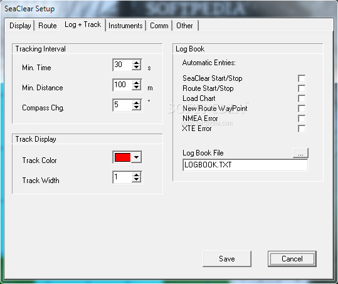Expand the Track Color dropdown arrow
This screenshot has height=284, width=338.
pyautogui.click(x=136, y=157)
